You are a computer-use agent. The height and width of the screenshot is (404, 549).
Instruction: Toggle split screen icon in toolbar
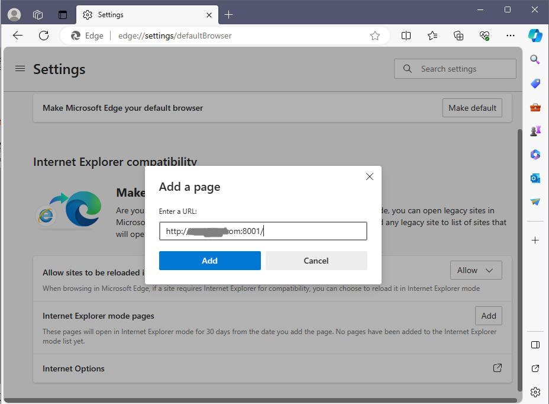coord(406,36)
